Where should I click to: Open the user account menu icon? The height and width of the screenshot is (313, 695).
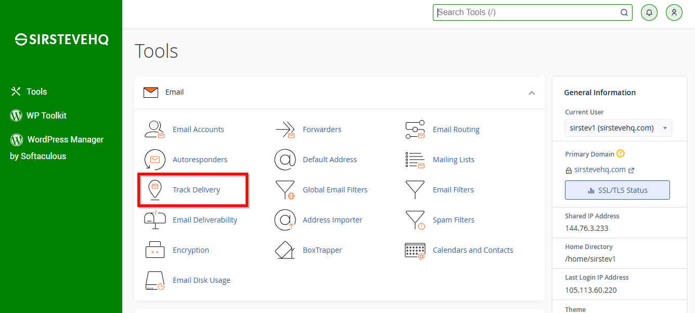coord(674,12)
